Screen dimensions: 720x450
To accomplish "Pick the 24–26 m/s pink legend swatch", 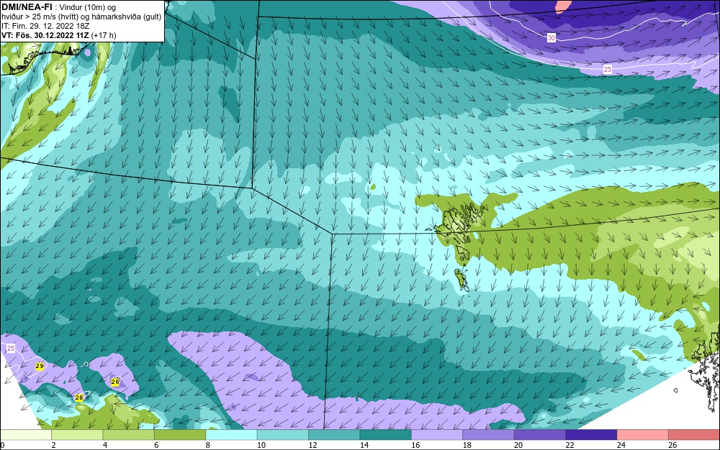I will 643,435.
